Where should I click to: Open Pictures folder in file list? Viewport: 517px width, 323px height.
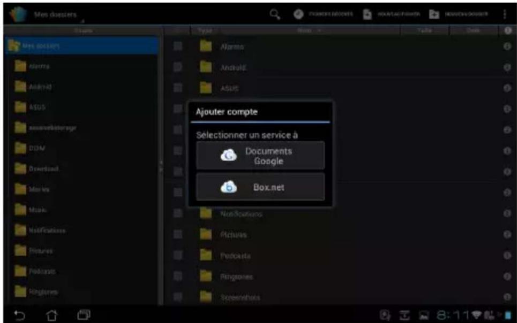[x=223, y=235]
